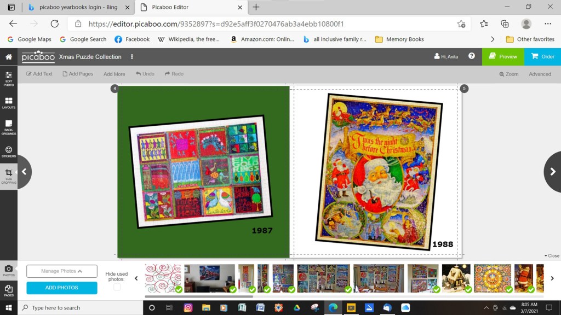This screenshot has width=561, height=315.
Task: Open the Add Text menu
Action: coord(39,73)
